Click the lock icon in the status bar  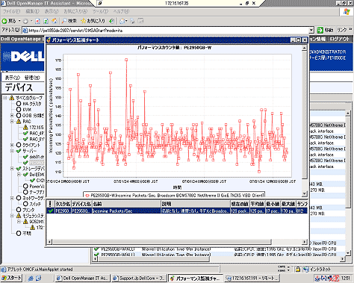click(x=297, y=269)
